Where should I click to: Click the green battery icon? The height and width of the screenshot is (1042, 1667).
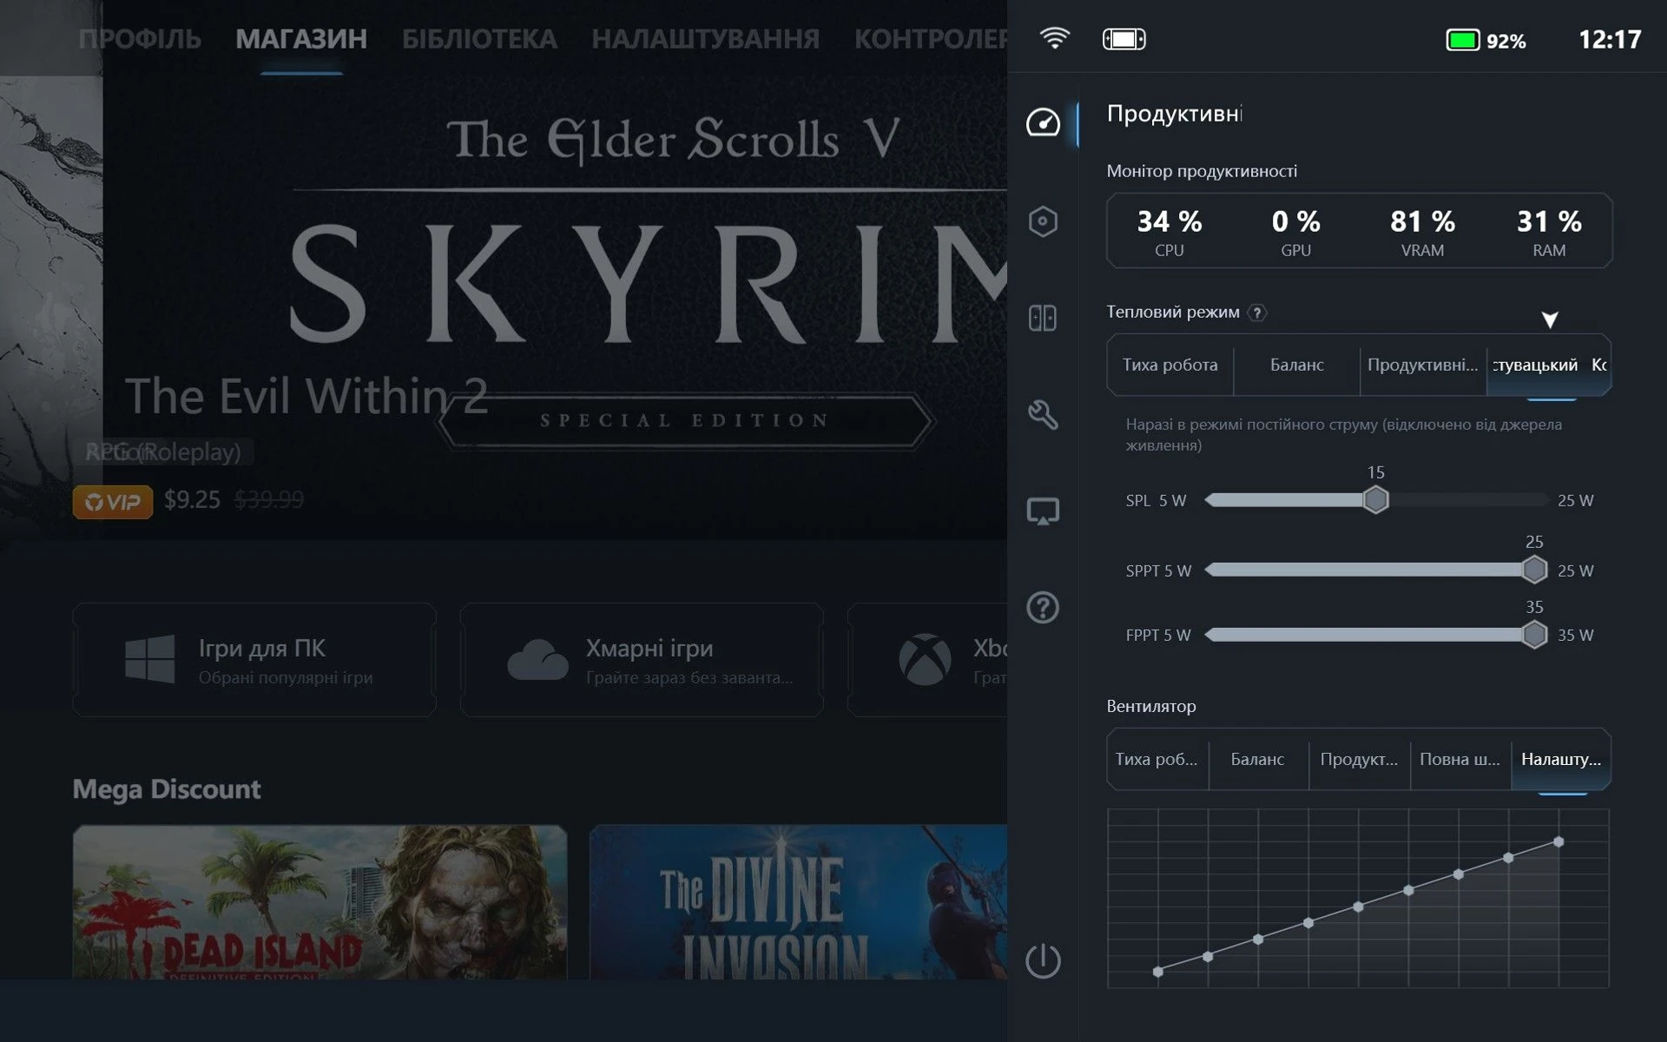[1463, 40]
